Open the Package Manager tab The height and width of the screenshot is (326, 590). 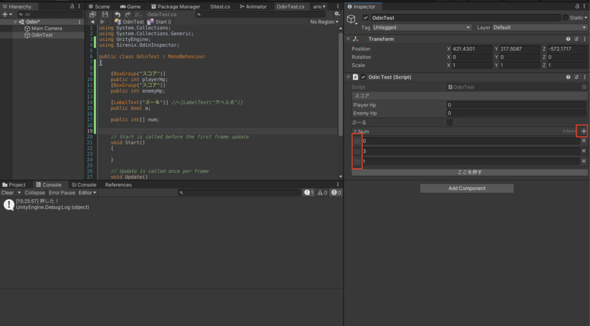tap(176, 6)
